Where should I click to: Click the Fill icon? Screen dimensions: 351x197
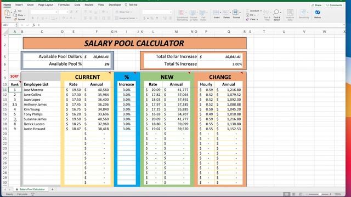247,15
